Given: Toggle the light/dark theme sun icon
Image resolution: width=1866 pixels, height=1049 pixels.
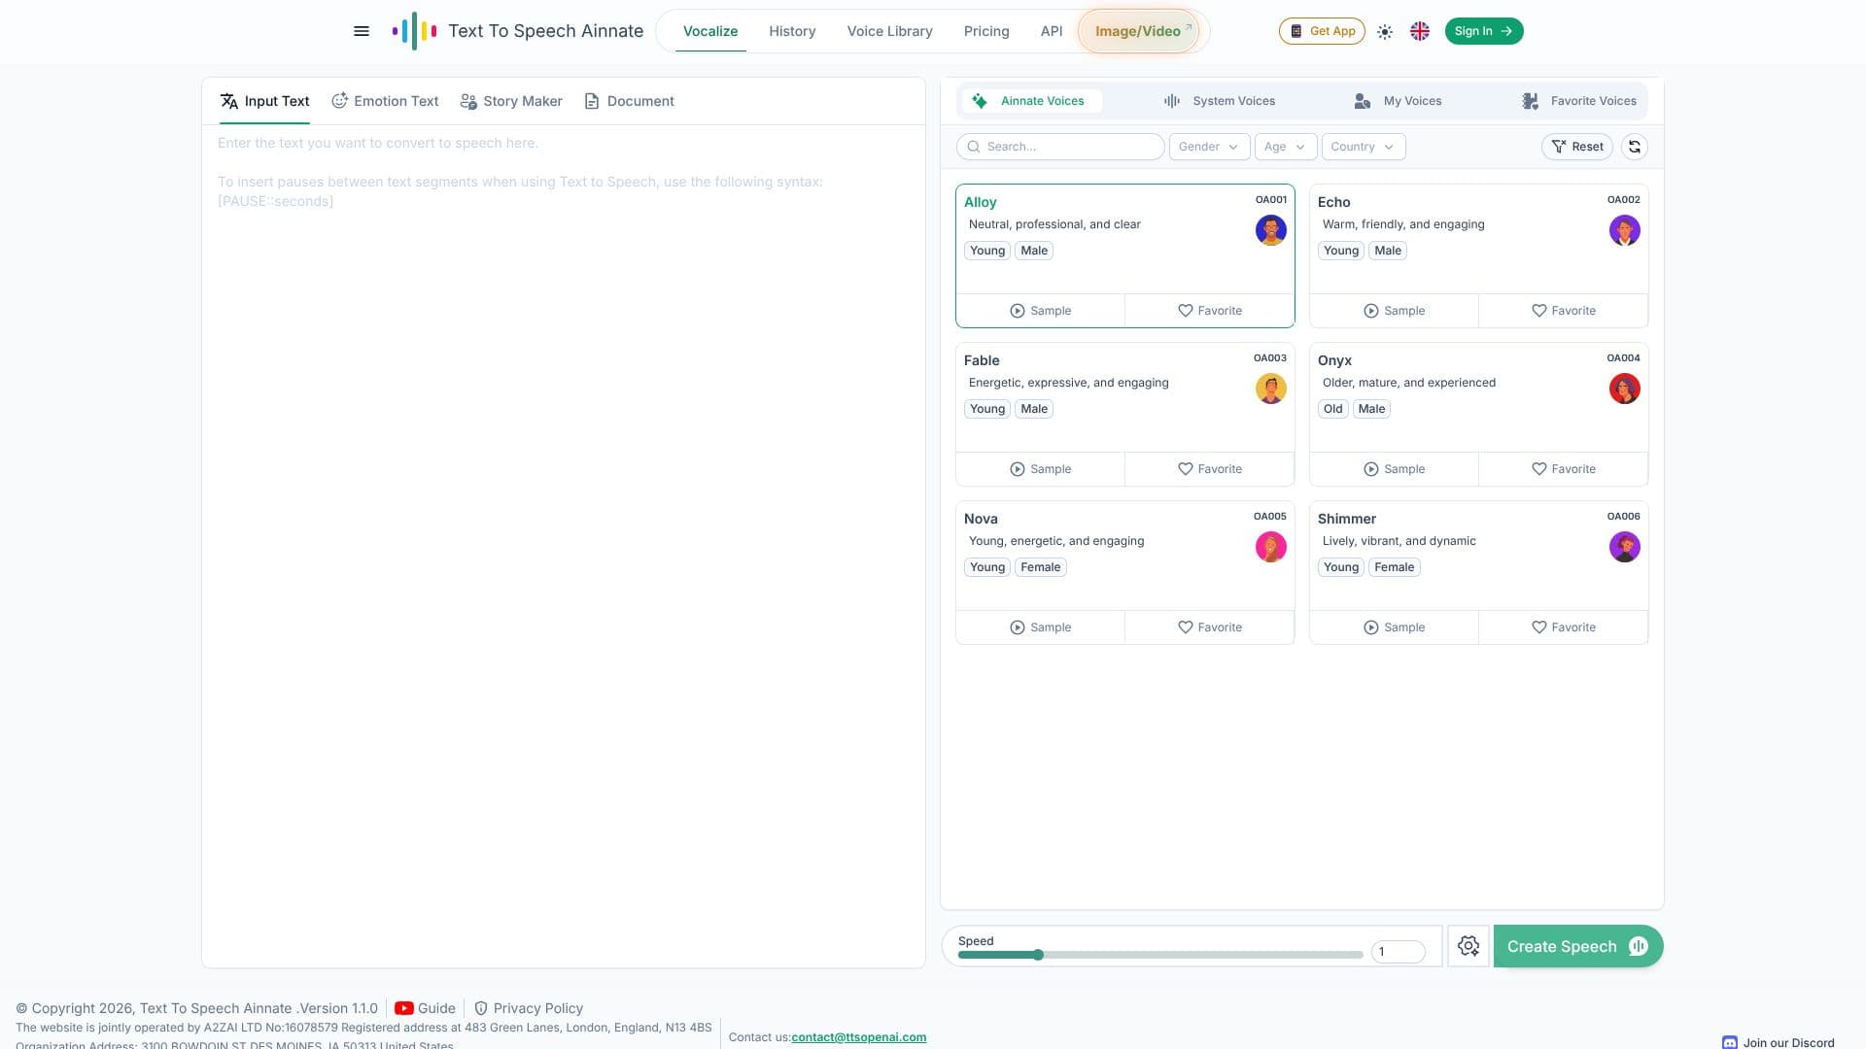Looking at the screenshot, I should tap(1385, 31).
